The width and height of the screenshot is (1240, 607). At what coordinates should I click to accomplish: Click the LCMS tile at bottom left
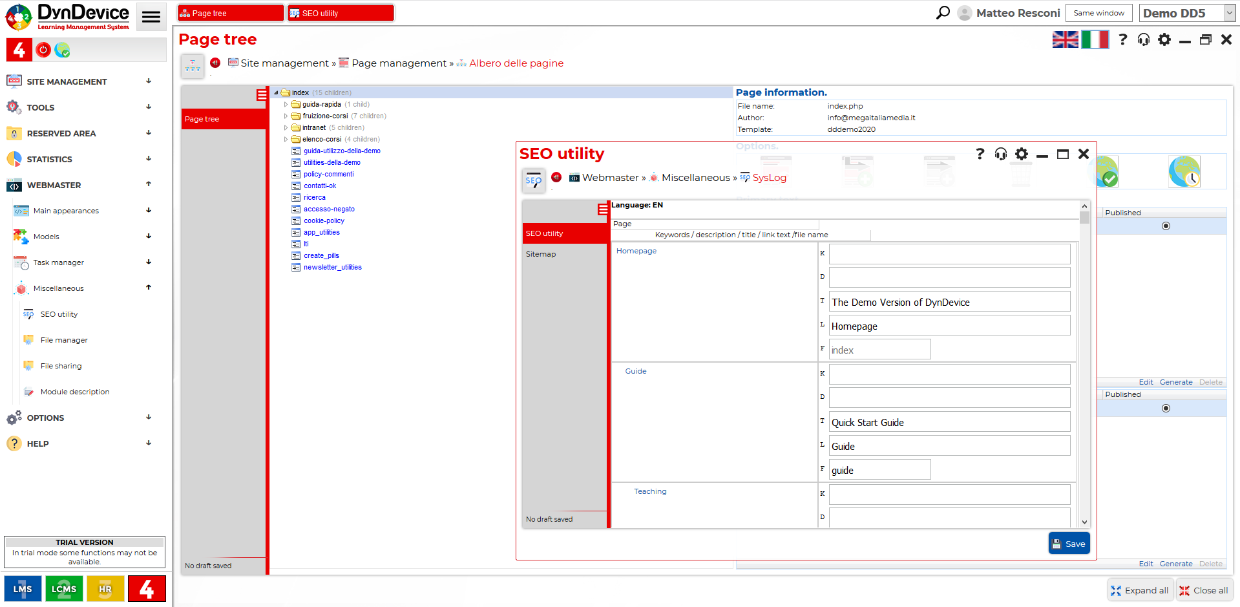click(x=64, y=589)
